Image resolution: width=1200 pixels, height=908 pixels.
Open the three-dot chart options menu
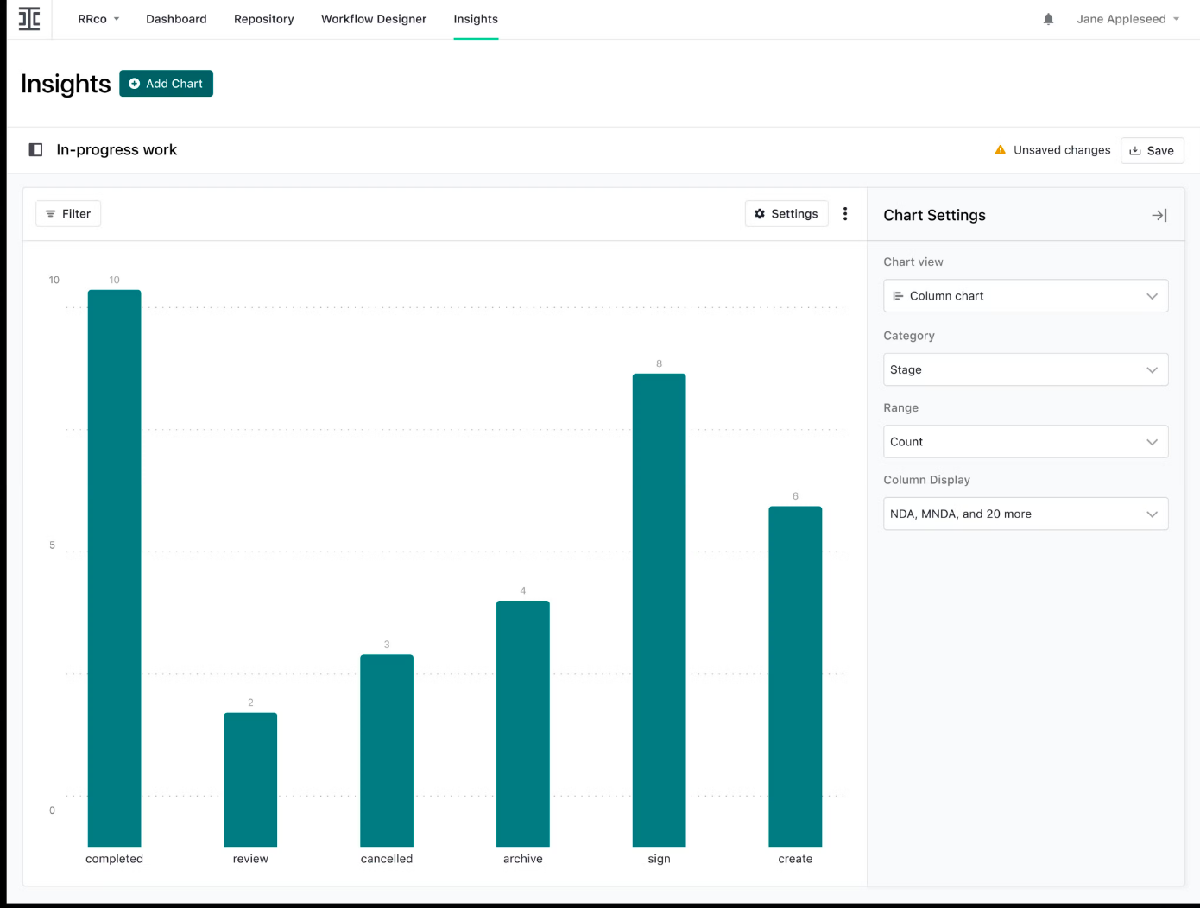point(845,214)
